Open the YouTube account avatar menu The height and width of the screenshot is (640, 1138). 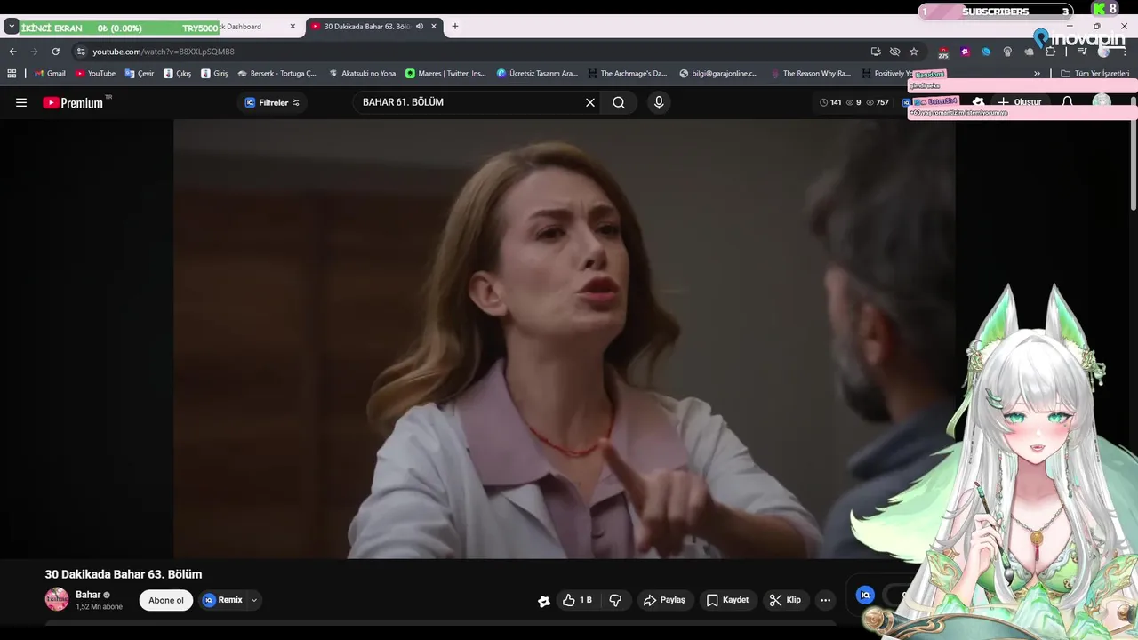pos(1102,102)
